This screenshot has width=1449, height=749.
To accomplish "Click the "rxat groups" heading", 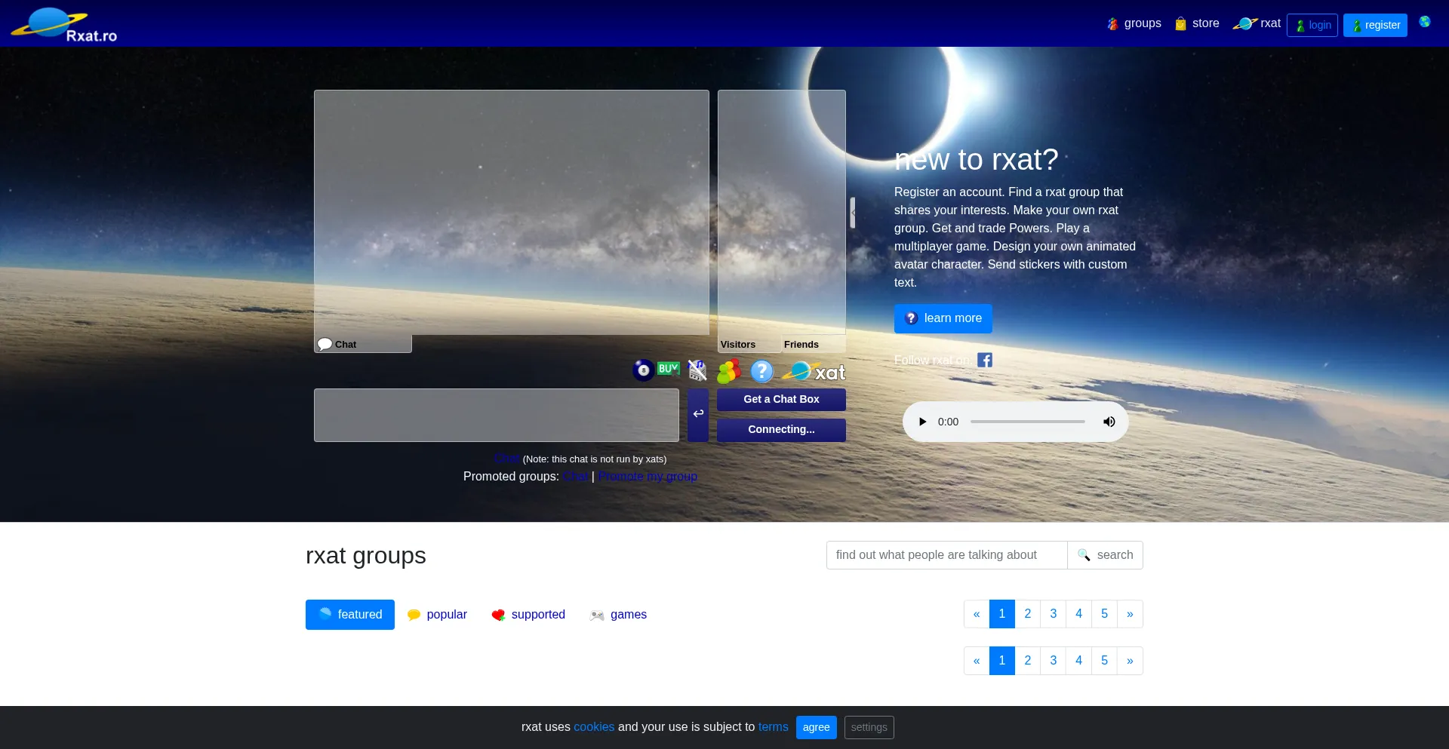I will (x=366, y=556).
